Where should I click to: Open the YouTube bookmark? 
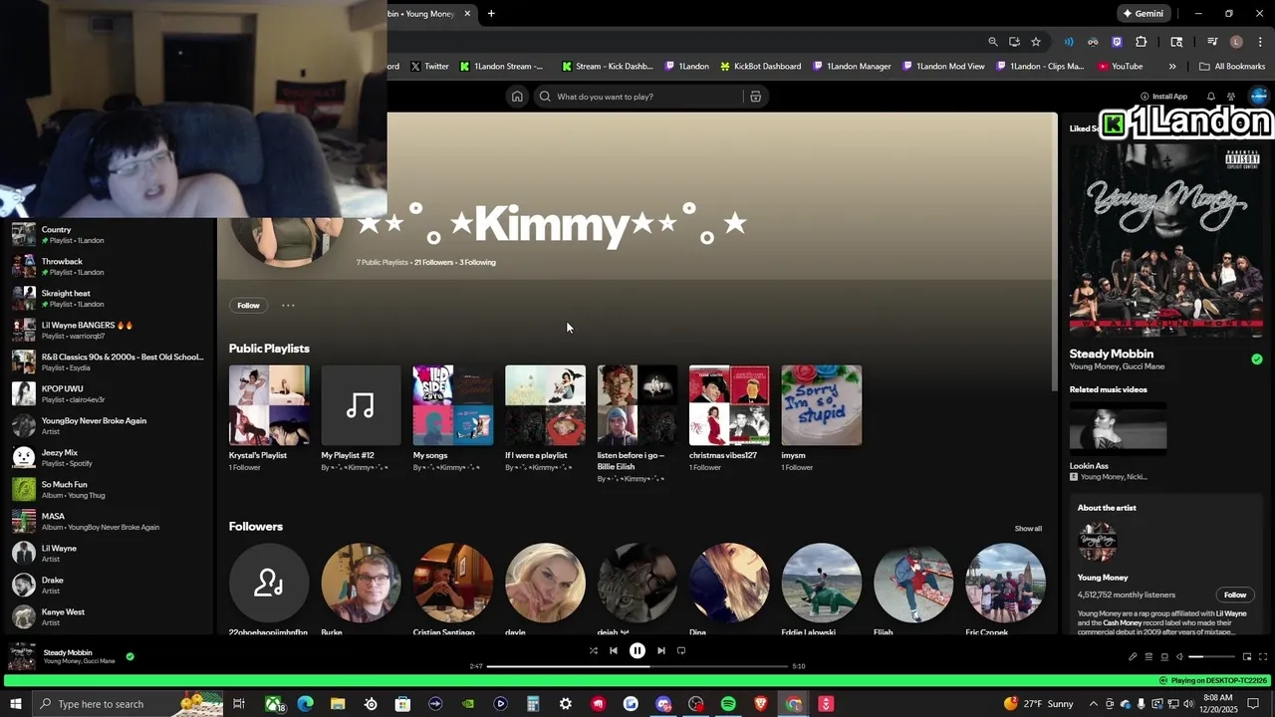pos(1121,67)
